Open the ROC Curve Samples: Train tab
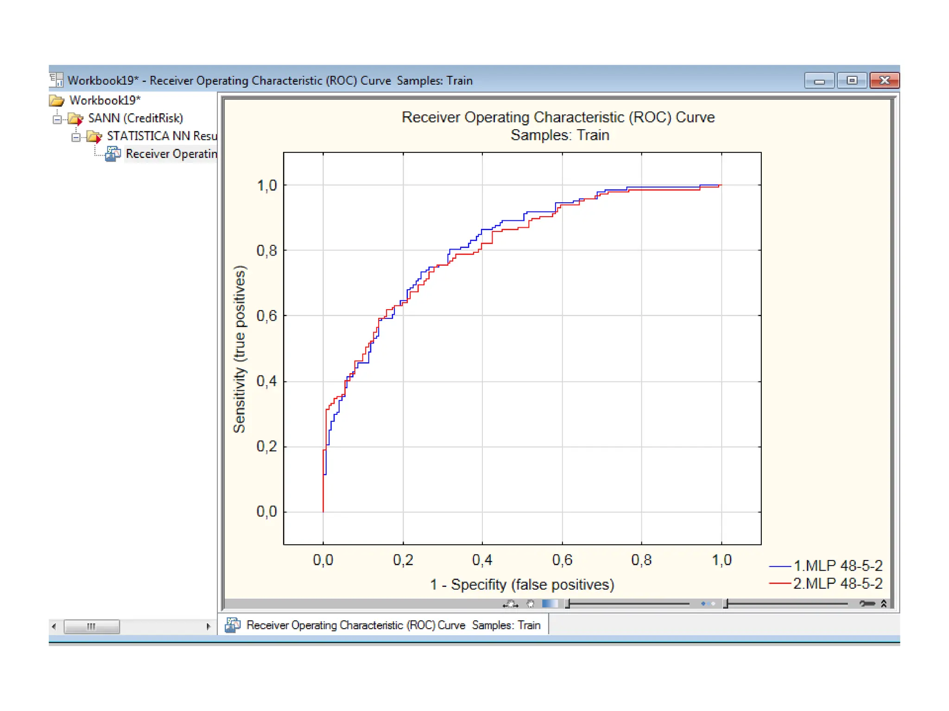949x711 pixels. point(384,625)
